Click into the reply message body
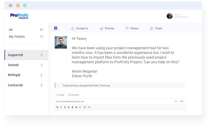This screenshot has height=128, width=212. tap(120, 113)
